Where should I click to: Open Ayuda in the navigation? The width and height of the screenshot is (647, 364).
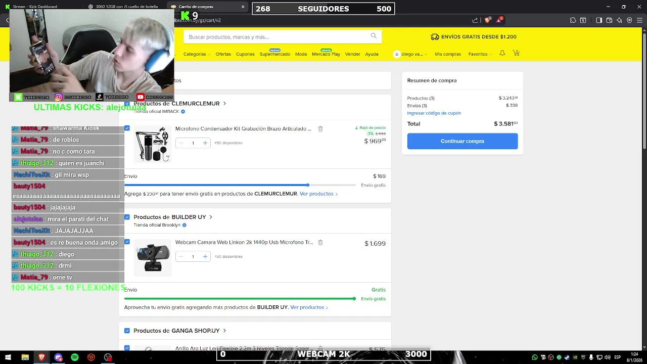[372, 54]
